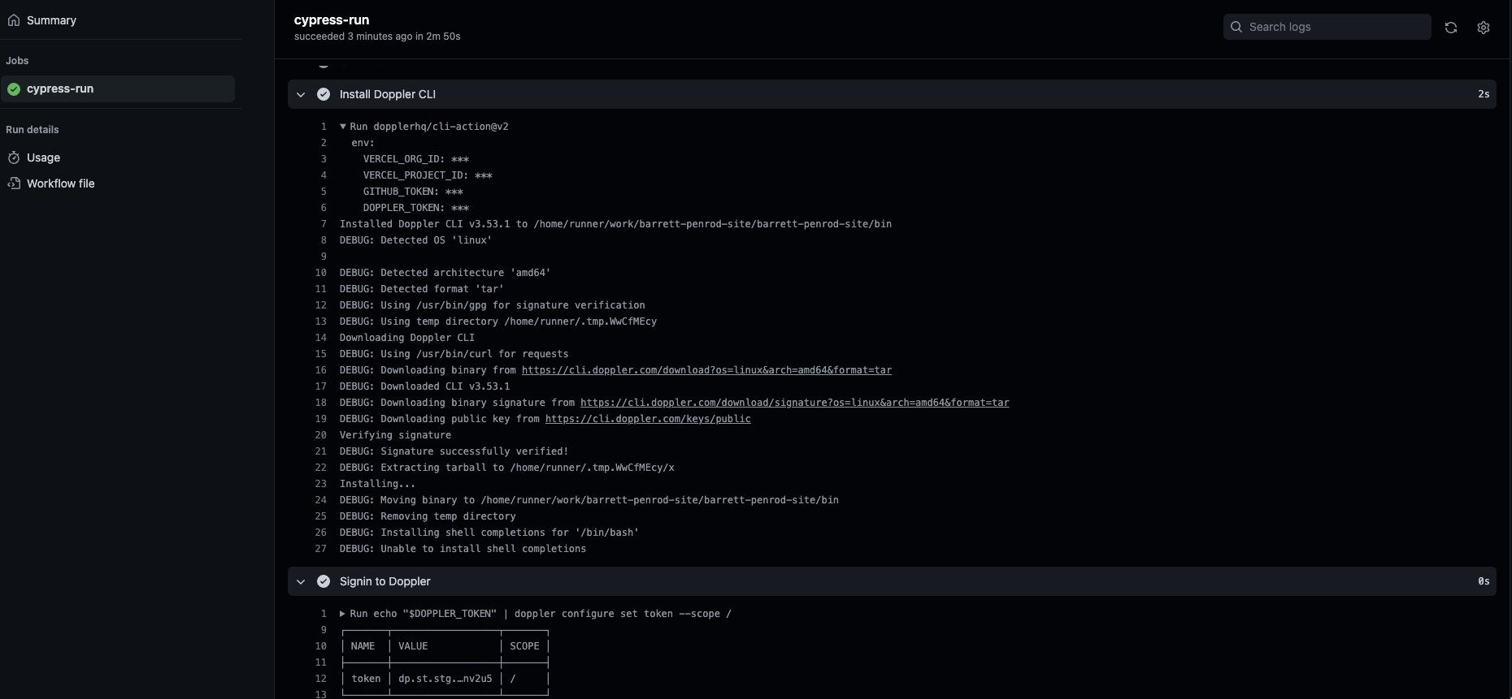Click 'DEBUG: Unable to install shell completions' line
This screenshot has height=699, width=1512.
(463, 549)
